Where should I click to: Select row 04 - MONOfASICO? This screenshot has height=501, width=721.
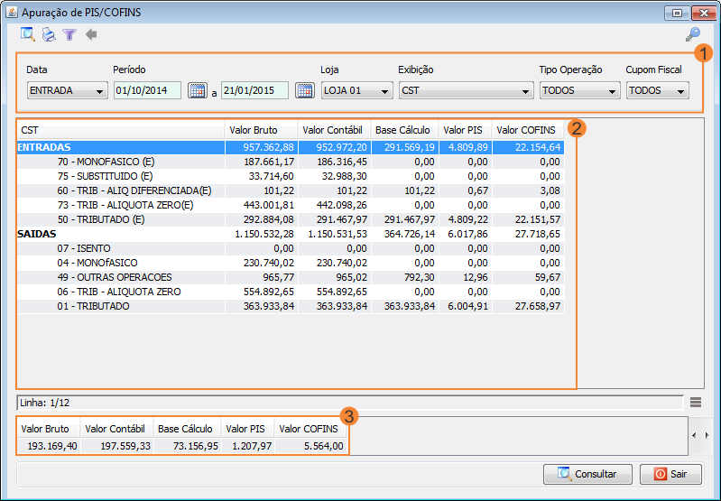pos(291,263)
